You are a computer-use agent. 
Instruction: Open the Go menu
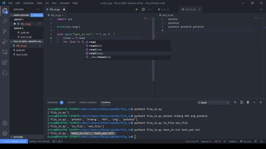[x=47, y=3]
